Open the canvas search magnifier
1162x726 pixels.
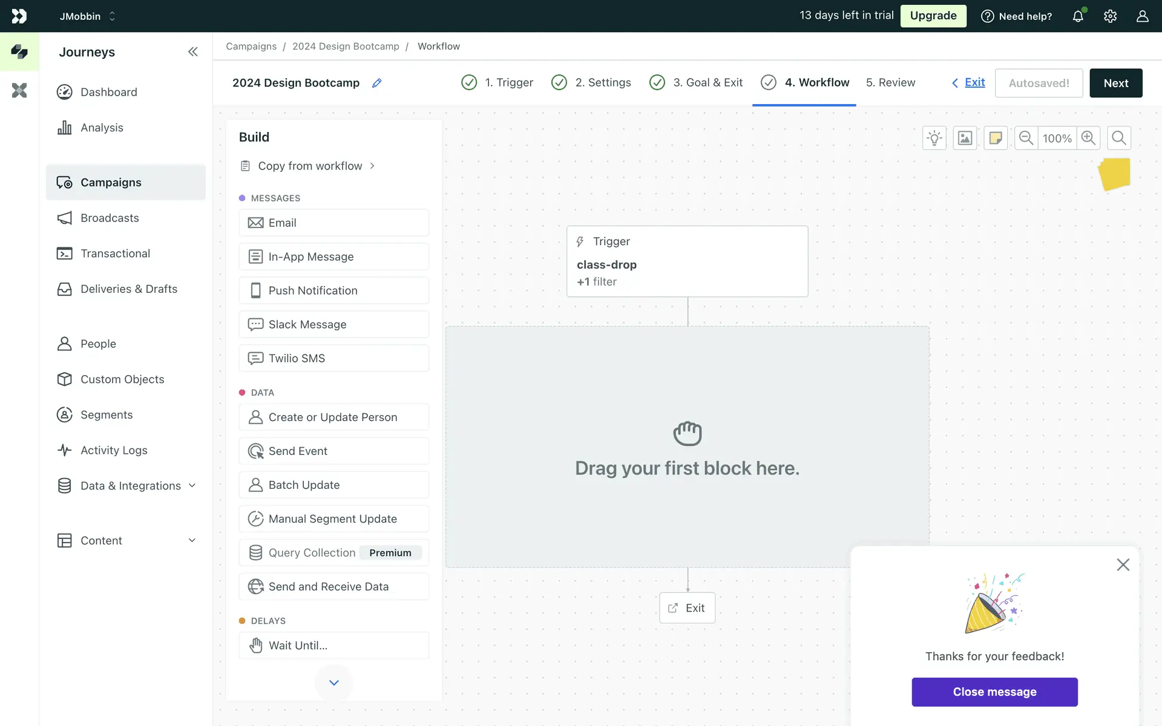[1119, 138]
